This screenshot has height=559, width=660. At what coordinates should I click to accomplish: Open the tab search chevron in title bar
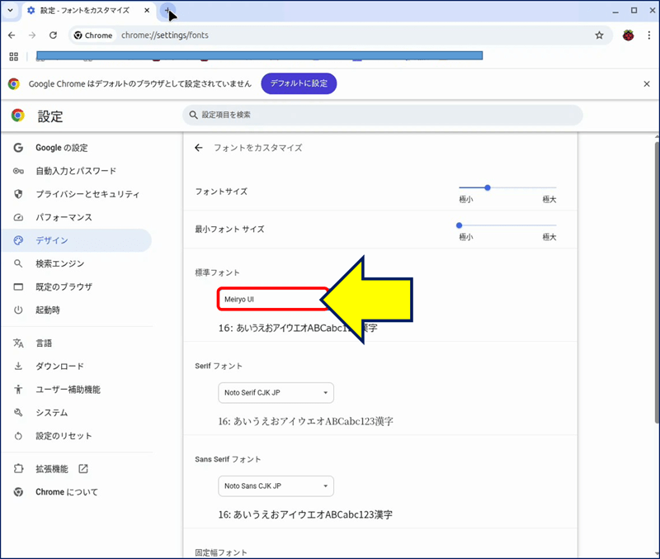click(11, 11)
